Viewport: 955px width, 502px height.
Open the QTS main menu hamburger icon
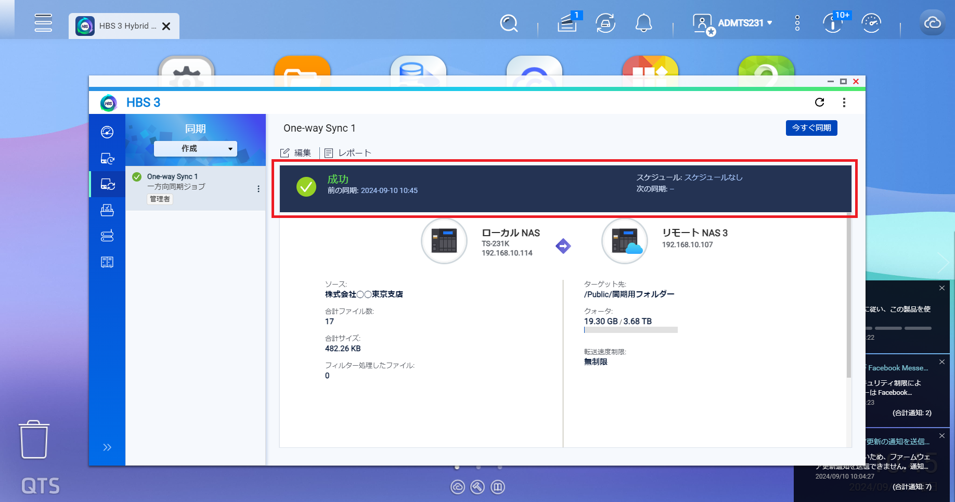tap(43, 23)
